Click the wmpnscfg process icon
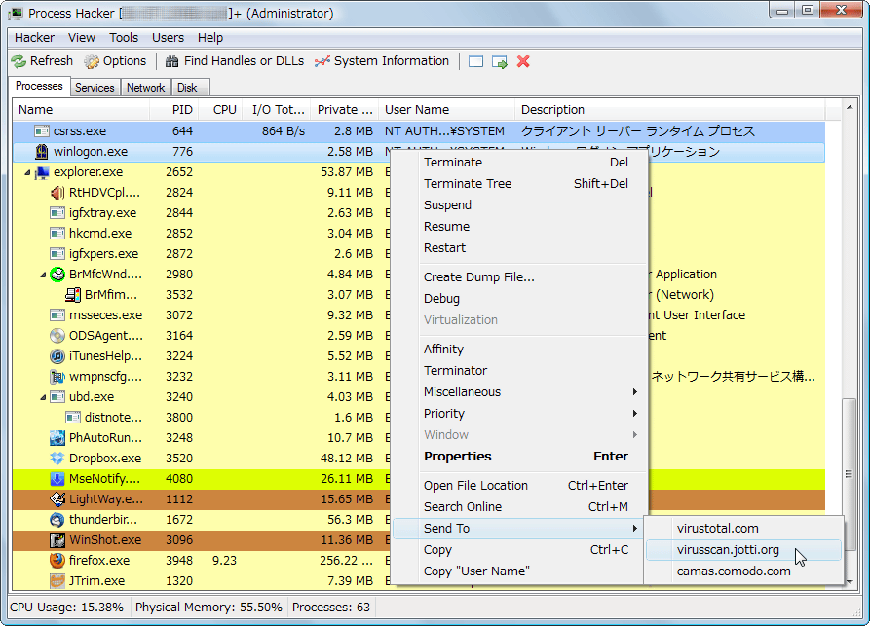The image size is (870, 626). click(x=57, y=377)
